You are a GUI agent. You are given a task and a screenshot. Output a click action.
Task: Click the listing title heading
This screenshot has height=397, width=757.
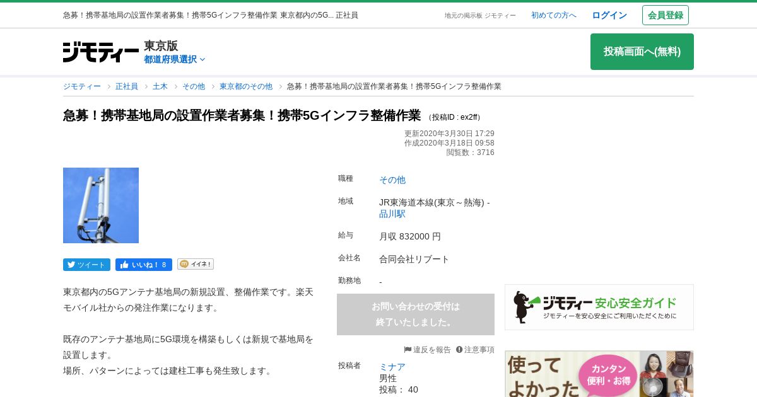(x=242, y=115)
